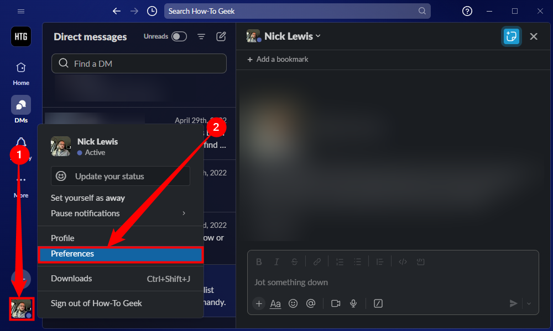Select Preferences from menu
Screen dimensions: 553x331
[x=120, y=254]
